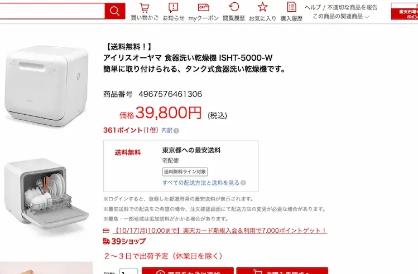Open the お知らせ notifications icon
Viewport: 418px width, 274px height.
coord(174,12)
